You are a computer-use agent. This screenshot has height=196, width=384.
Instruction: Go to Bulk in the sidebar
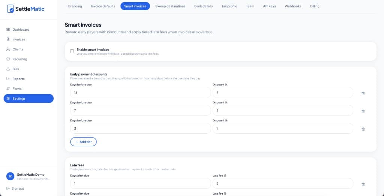click(28, 69)
